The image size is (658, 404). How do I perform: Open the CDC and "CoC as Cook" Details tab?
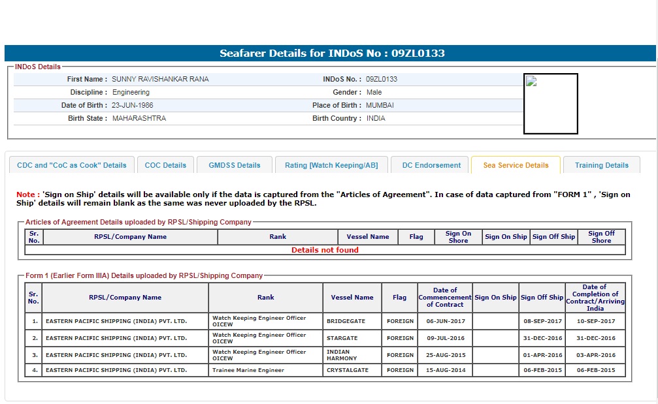[x=72, y=165]
